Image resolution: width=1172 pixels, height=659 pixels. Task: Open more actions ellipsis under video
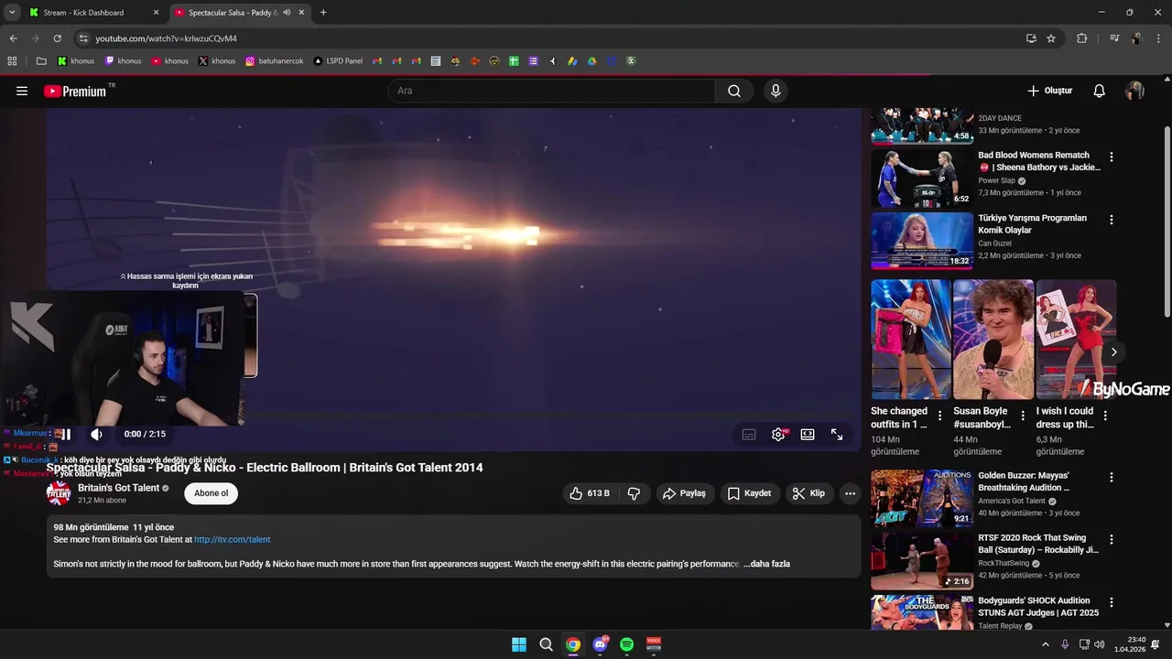click(850, 493)
